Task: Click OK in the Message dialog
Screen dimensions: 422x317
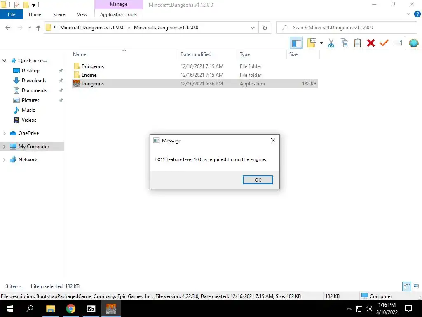Action: (x=258, y=180)
